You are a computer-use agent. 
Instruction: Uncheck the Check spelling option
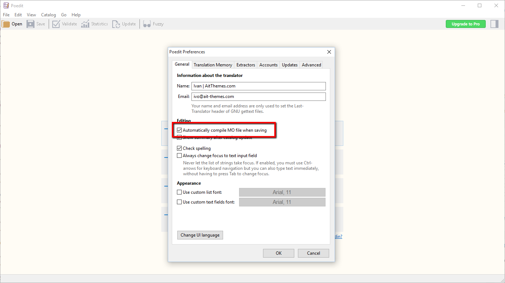pos(179,148)
